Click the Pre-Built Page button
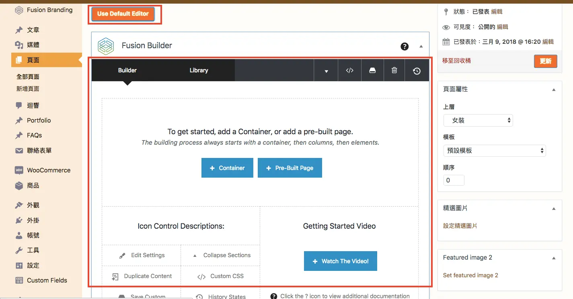The image size is (573, 299). click(x=290, y=168)
